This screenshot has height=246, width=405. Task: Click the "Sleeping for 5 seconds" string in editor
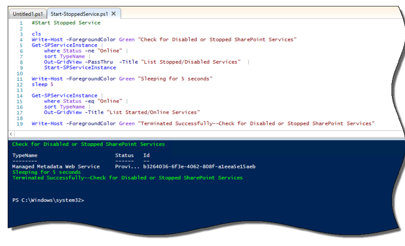tap(175, 78)
